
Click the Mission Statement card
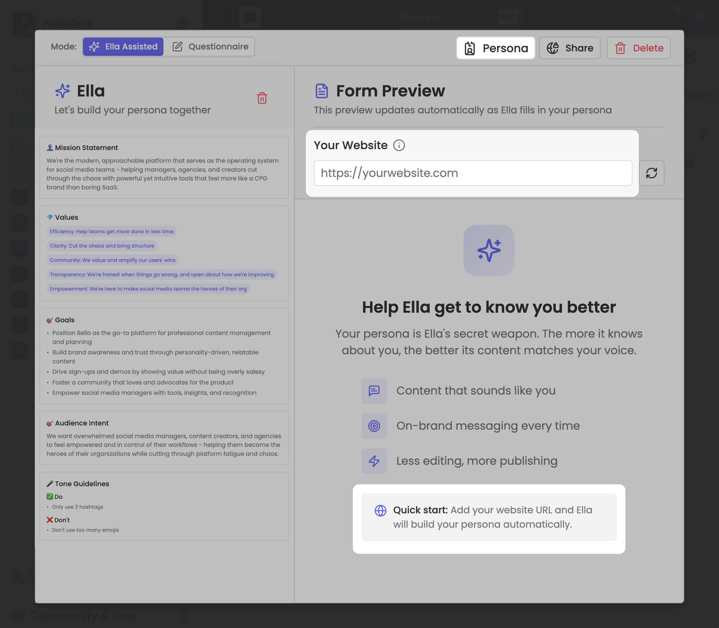pos(164,167)
